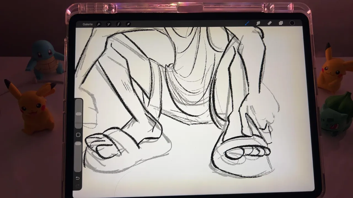
Task: Open the black color picker circle
Action: (292, 23)
